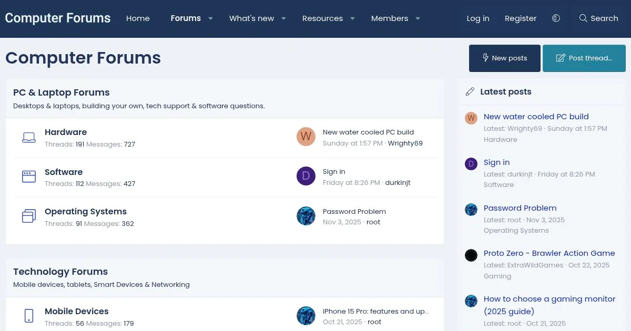Expand the Members dropdown arrow
This screenshot has width=631, height=331.
418,18
